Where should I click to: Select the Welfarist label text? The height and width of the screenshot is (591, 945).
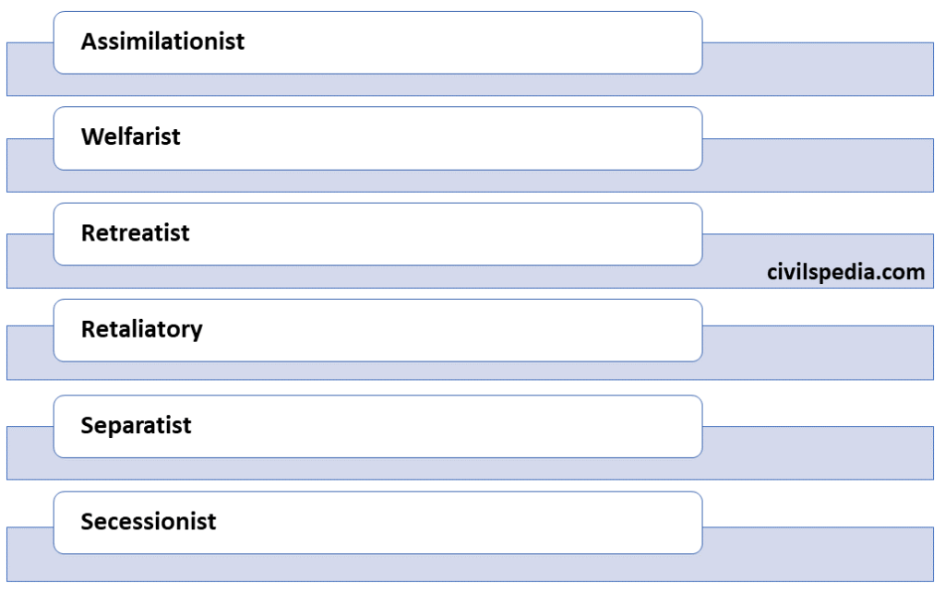click(130, 137)
